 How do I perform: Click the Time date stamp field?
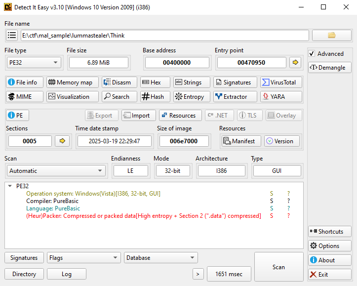pos(114,141)
